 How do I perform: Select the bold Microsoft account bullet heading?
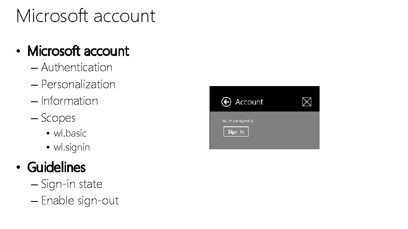point(78,51)
